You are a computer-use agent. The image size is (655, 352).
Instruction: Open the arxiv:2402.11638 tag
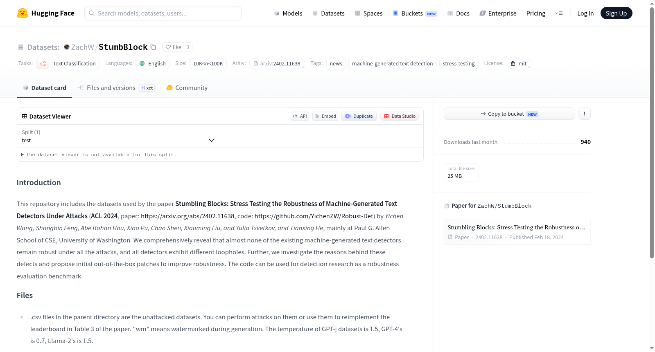click(277, 63)
